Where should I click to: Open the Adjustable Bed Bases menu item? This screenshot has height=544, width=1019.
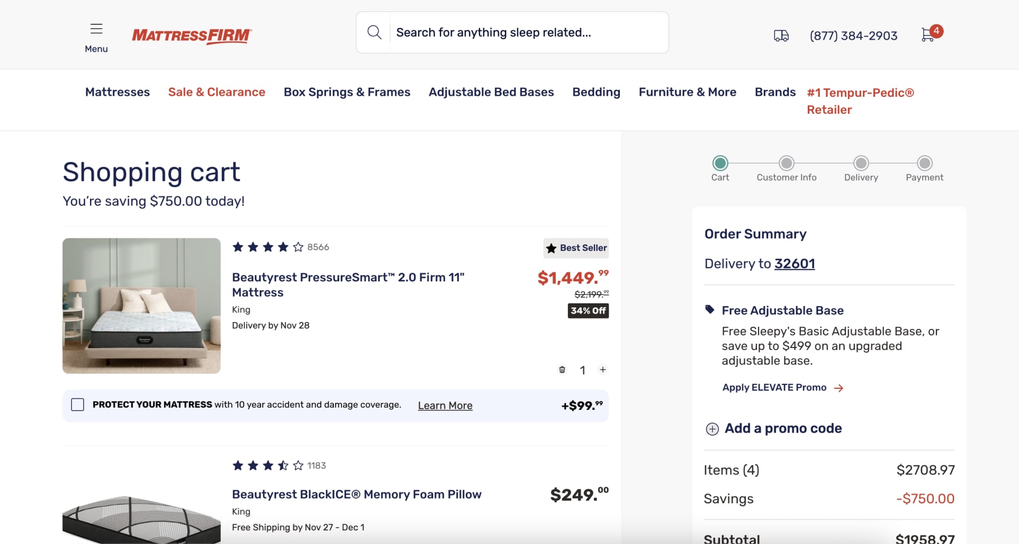(491, 92)
